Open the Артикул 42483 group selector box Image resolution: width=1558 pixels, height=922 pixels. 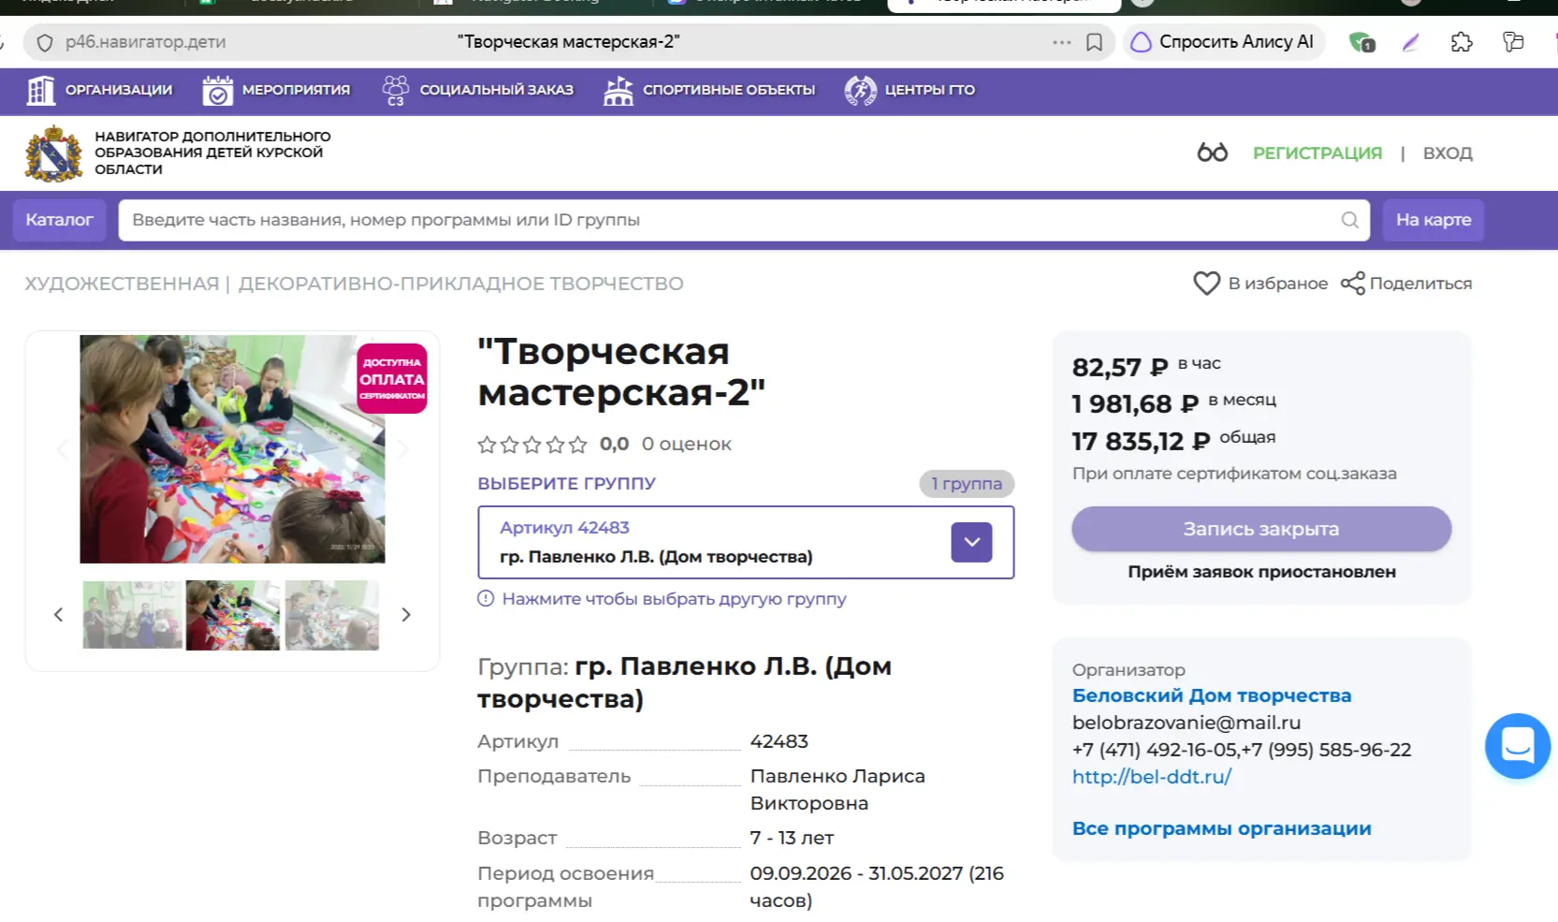coord(746,542)
